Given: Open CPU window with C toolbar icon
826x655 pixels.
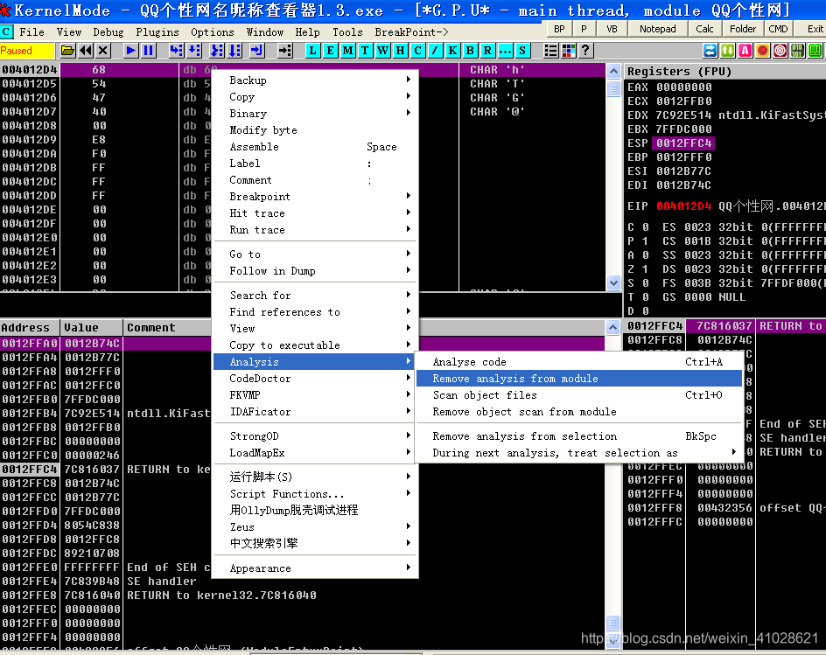Looking at the screenshot, I should 417,51.
